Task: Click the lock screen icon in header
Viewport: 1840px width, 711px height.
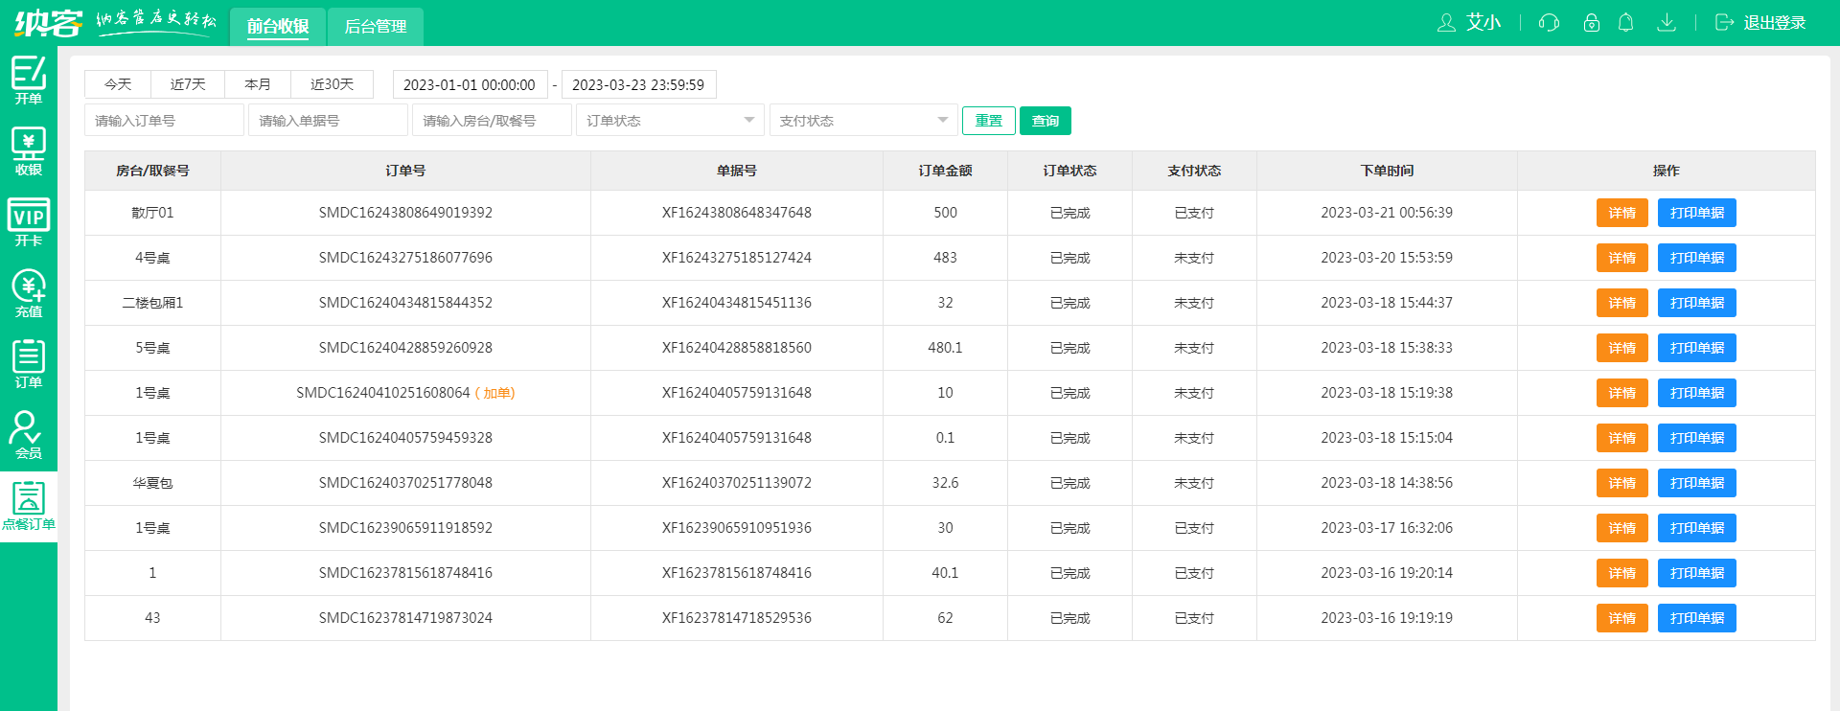Action: [x=1592, y=23]
